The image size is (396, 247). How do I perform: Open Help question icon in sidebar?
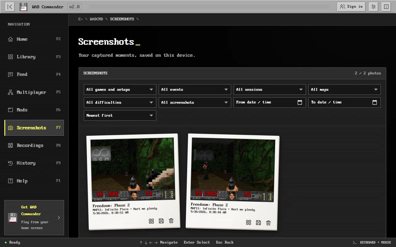[x=11, y=181]
